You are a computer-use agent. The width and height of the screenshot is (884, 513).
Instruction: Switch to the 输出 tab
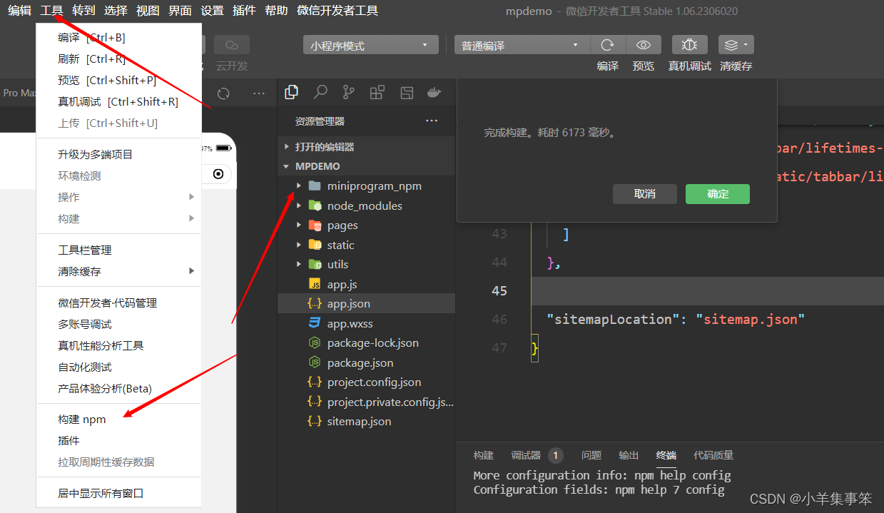coord(629,455)
